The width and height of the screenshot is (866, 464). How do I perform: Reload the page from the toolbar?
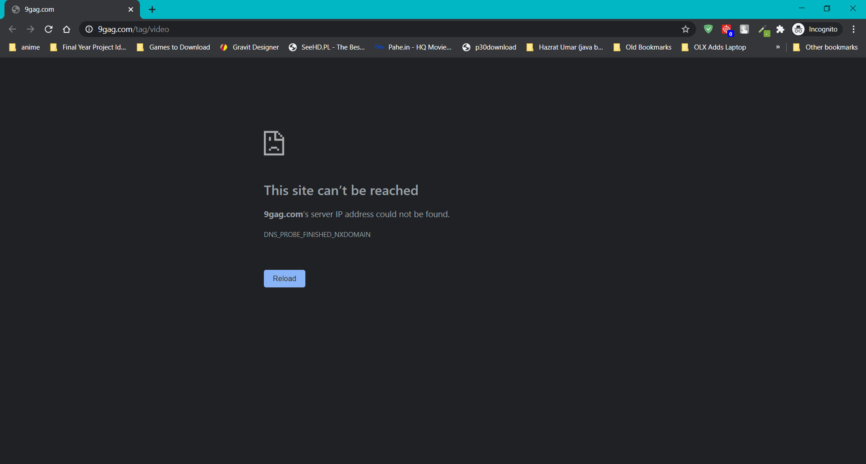click(49, 29)
